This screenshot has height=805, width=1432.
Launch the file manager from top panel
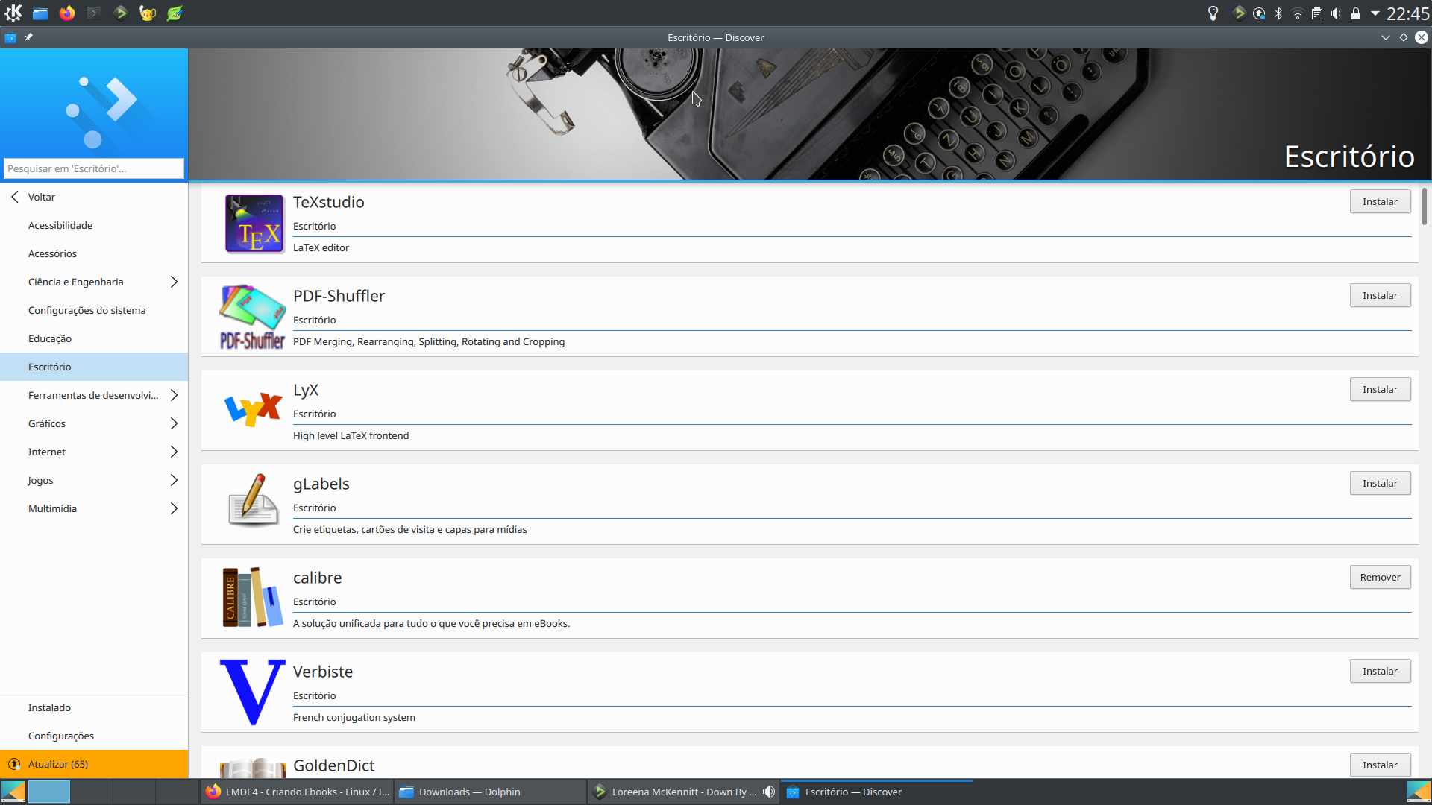point(40,13)
